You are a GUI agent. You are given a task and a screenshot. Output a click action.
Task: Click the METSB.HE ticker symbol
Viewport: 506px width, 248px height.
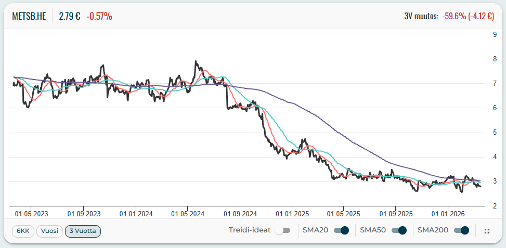(29, 16)
